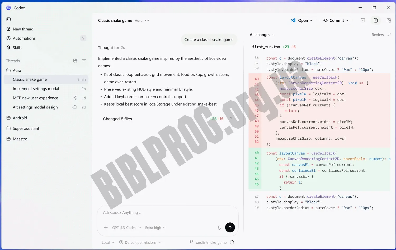The image size is (396, 250).
Task: Click the Changed 8 files summary
Action: pyautogui.click(x=117, y=119)
